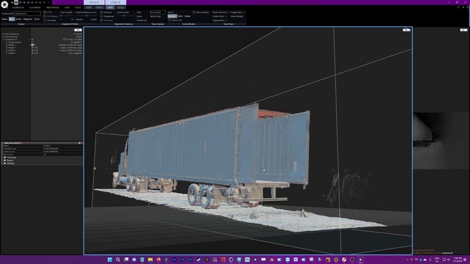Select Coral source color
This screenshot has width=470, height=264.
37,19
